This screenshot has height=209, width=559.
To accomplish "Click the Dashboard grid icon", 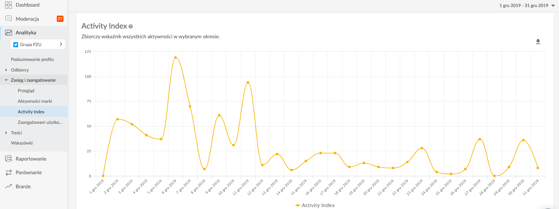I will (x=8, y=5).
